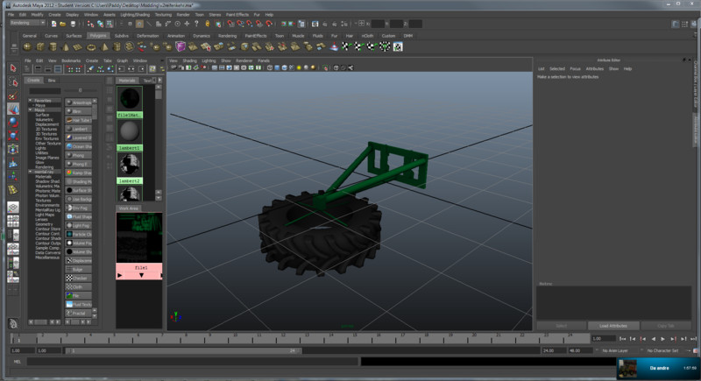Click the lambert1 material swatch

[129, 131]
